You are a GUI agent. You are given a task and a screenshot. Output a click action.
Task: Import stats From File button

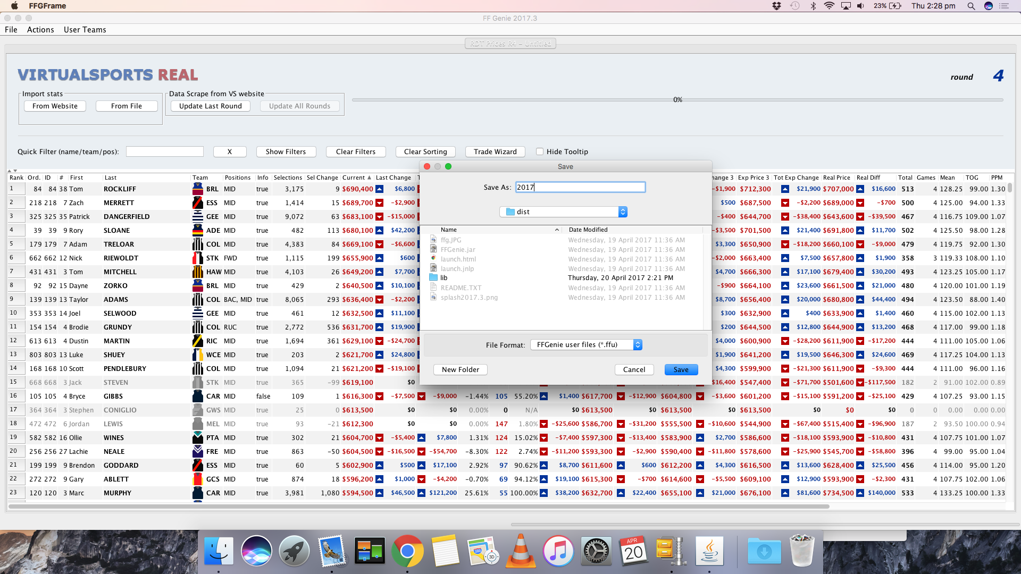(x=127, y=106)
